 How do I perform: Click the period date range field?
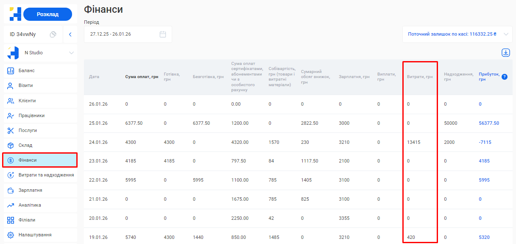(122, 34)
